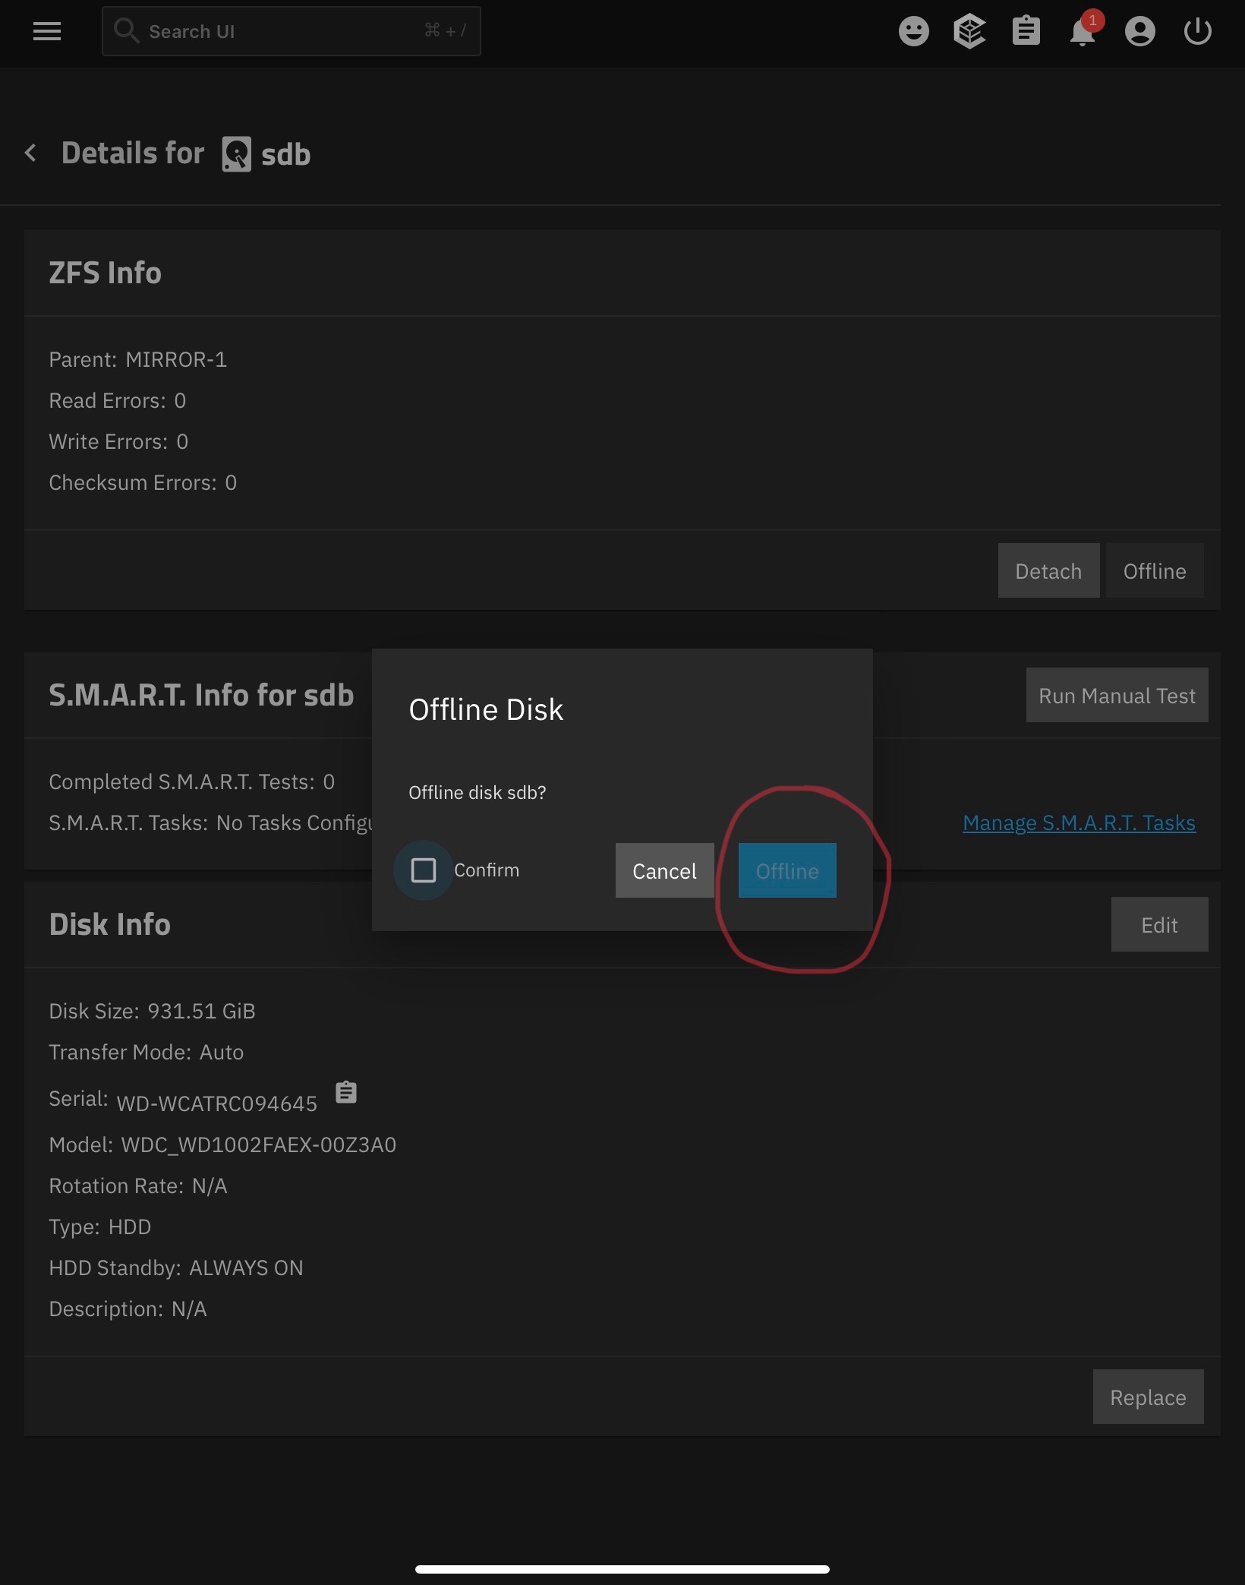The image size is (1245, 1585).
Task: Open the Jobs clipboard icon in header
Action: pos(1026,31)
